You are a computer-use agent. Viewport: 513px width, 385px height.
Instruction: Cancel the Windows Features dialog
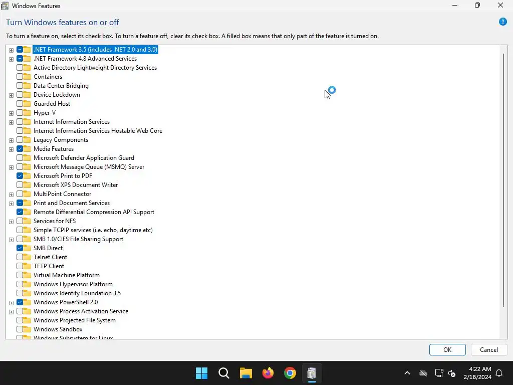click(x=489, y=349)
